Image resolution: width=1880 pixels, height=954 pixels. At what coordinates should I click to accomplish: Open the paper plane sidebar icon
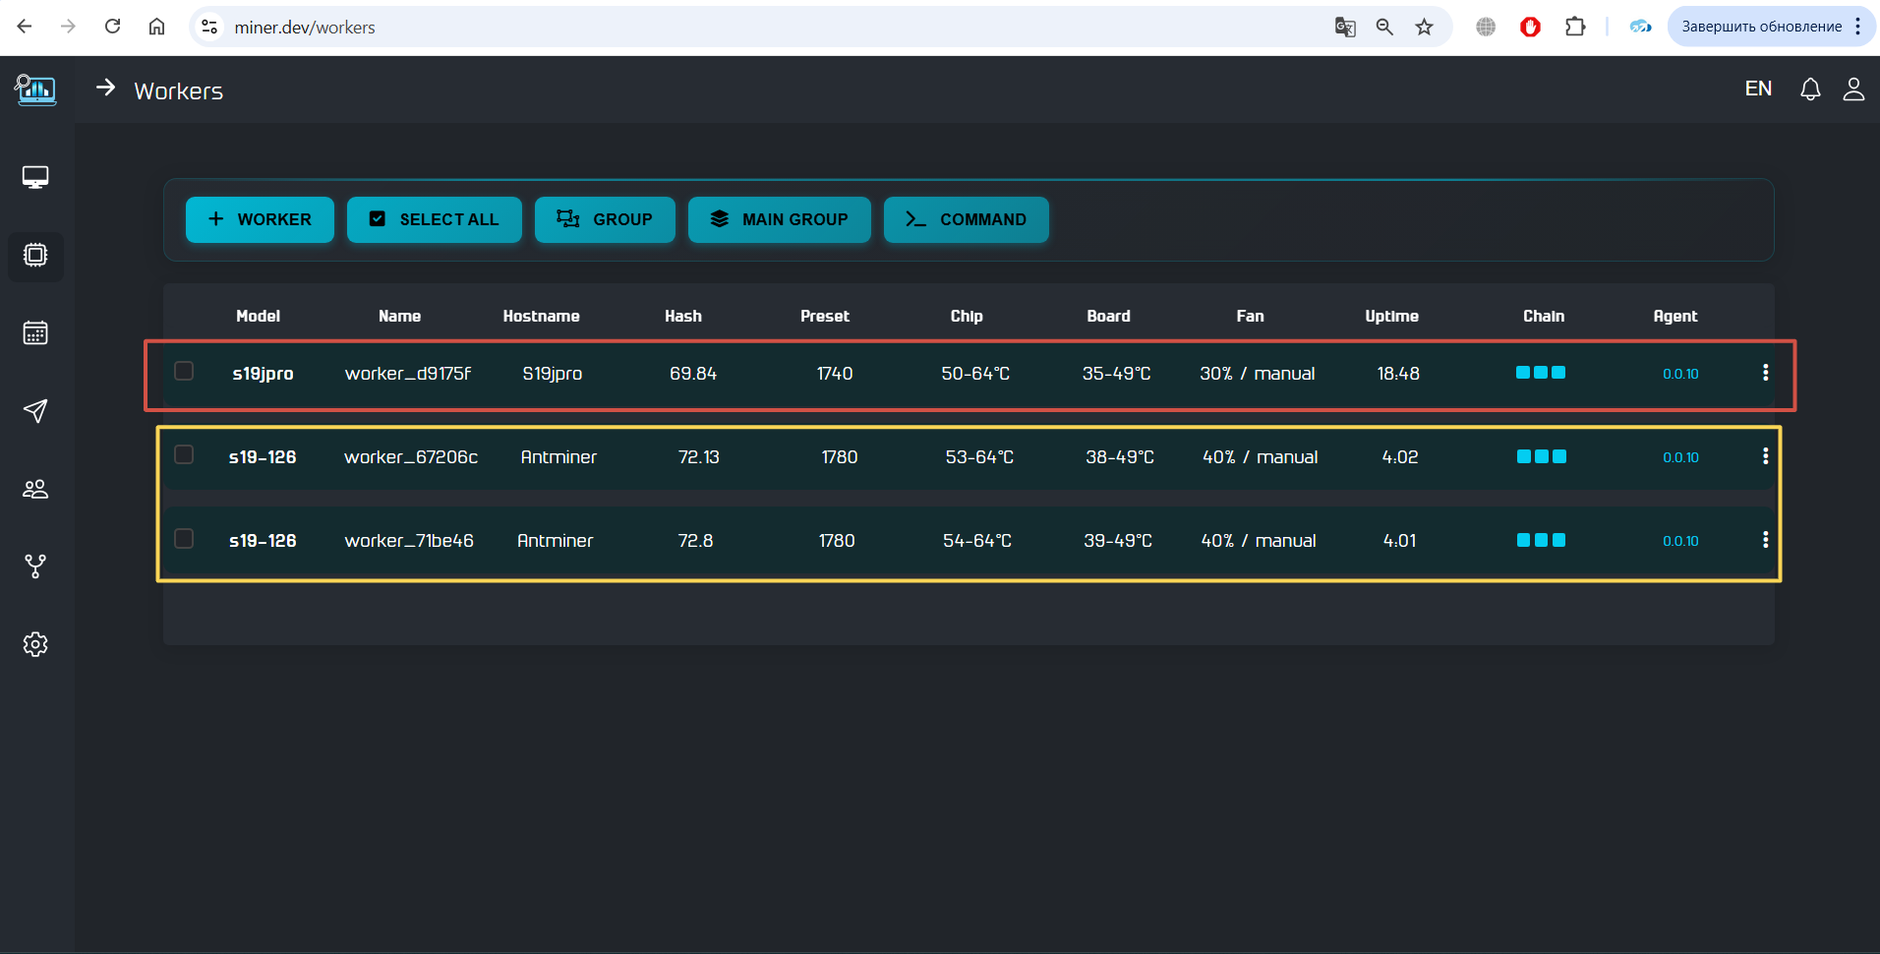[35, 411]
